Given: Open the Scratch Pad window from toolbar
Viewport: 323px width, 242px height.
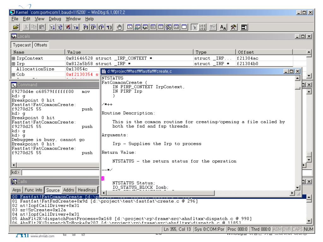Looking at the screenshot, I should click(184, 27).
